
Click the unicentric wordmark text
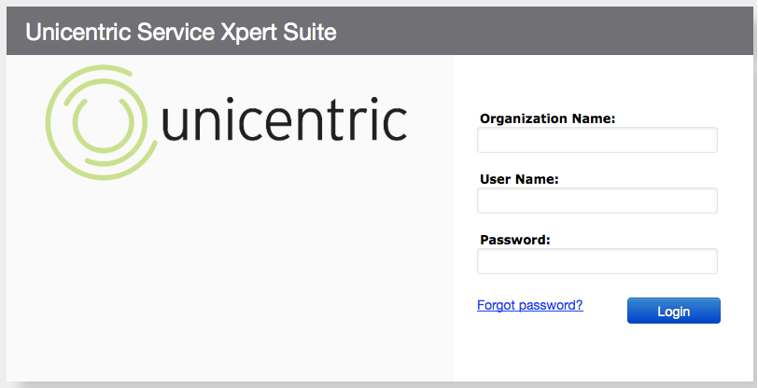284,118
